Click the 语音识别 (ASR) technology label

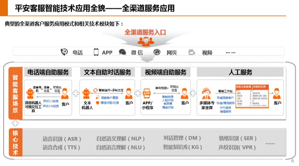[62, 139]
